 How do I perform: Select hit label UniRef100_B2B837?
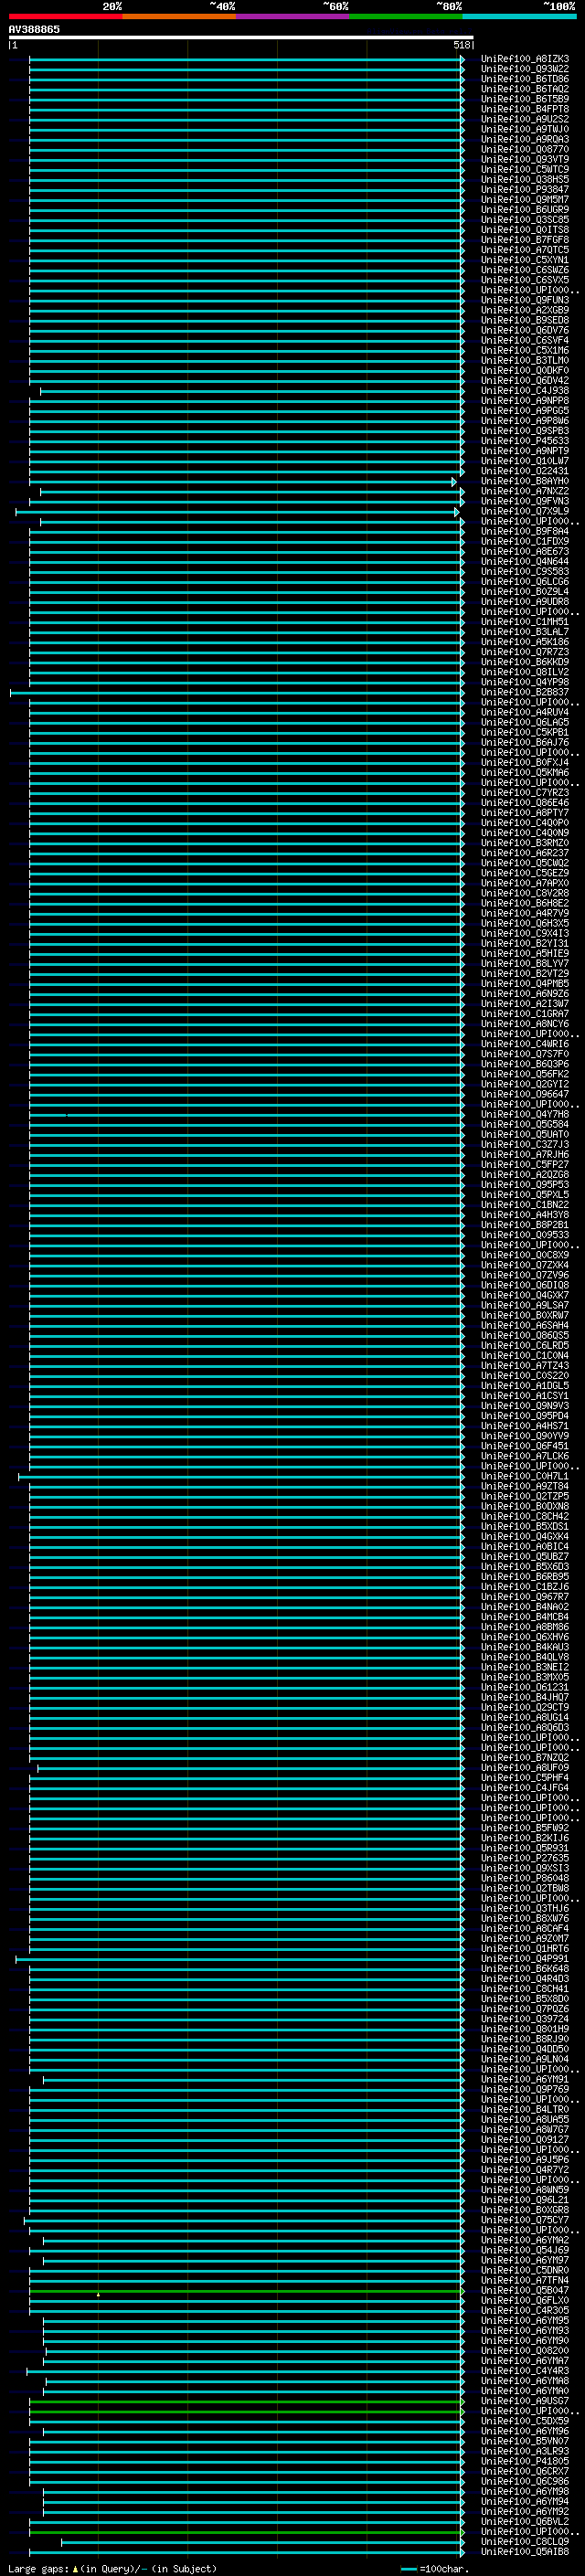pyautogui.click(x=525, y=692)
